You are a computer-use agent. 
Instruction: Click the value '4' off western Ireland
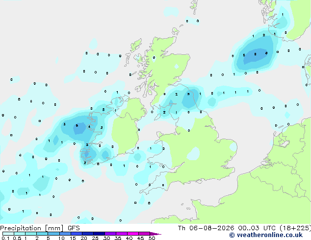(89, 127)
